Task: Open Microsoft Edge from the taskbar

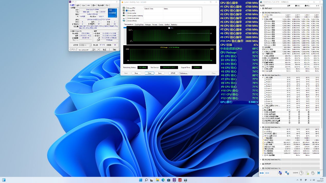Action: [x=163, y=180]
